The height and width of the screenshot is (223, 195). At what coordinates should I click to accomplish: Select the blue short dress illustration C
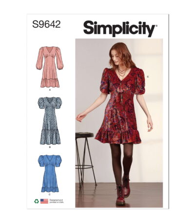tap(50, 173)
